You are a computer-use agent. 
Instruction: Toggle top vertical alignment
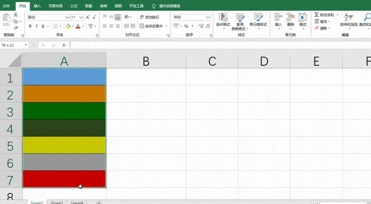(x=105, y=17)
